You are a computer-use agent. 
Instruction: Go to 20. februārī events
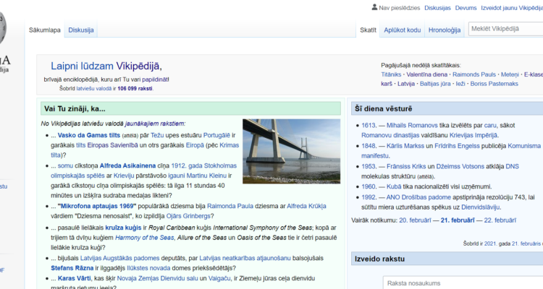coord(415,220)
